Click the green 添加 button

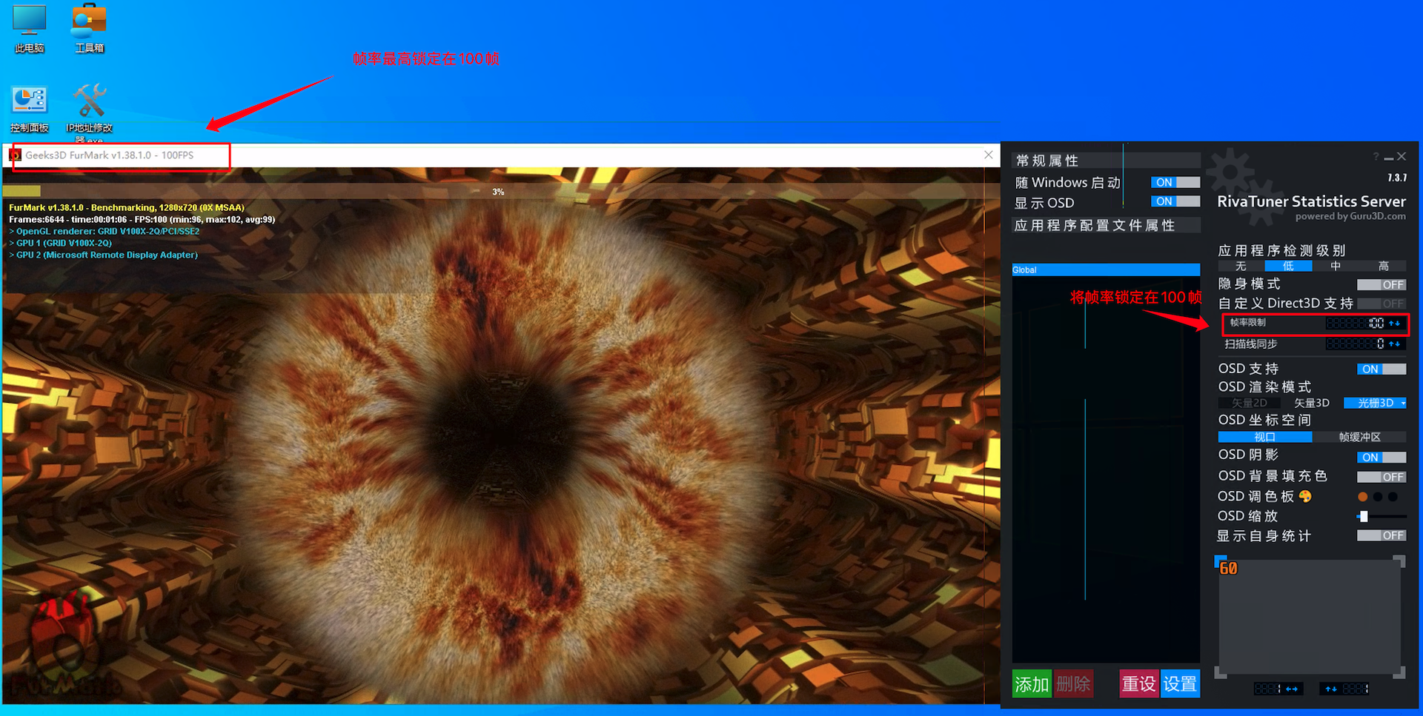(x=1032, y=683)
